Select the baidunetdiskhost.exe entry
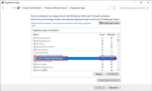Image resolution: width=152 pixels, height=91 pixels. point(45,67)
